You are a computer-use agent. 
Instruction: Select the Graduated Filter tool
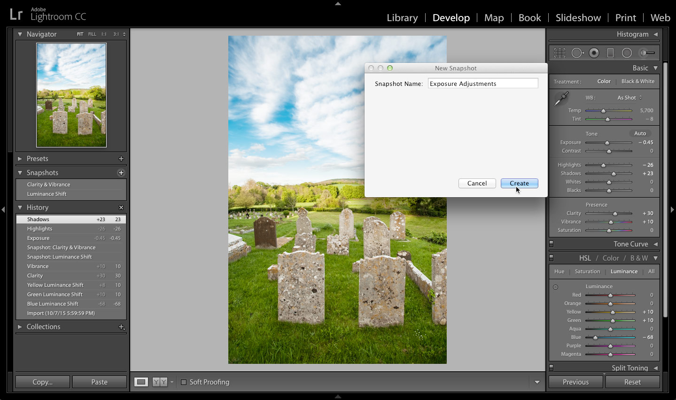pyautogui.click(x=610, y=53)
